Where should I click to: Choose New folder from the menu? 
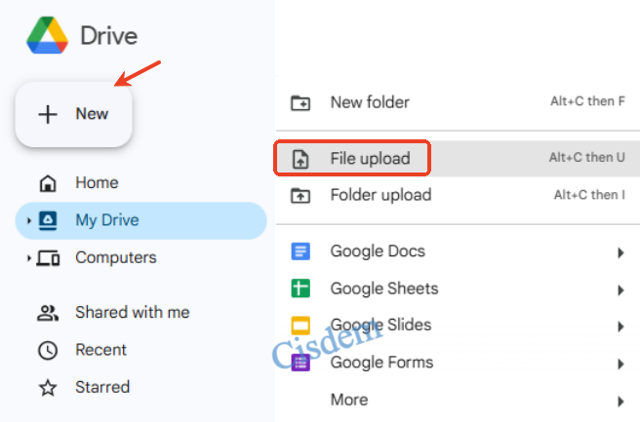pyautogui.click(x=458, y=102)
